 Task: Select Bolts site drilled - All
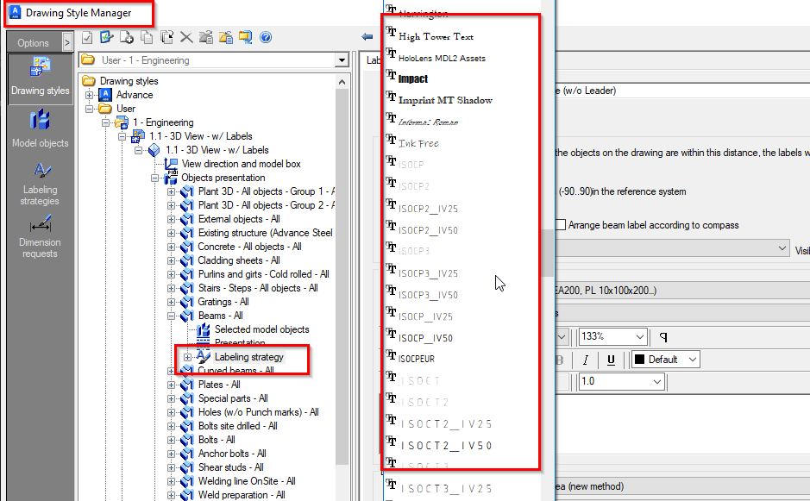pos(237,426)
